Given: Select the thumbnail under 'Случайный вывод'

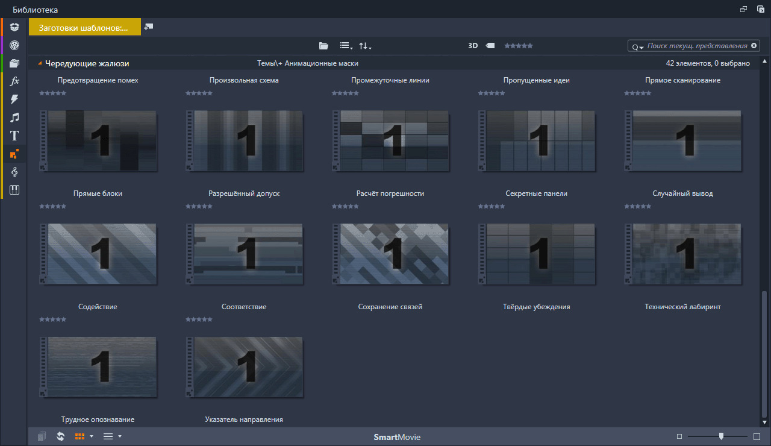Looking at the screenshot, I should click(x=683, y=254).
